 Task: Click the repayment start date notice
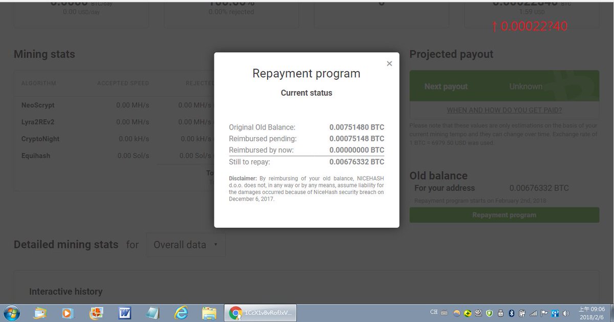pyautogui.click(x=480, y=201)
